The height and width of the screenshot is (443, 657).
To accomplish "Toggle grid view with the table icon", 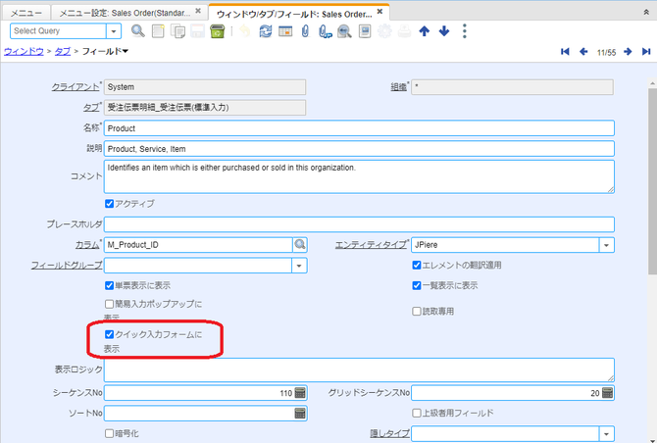I will tap(285, 31).
